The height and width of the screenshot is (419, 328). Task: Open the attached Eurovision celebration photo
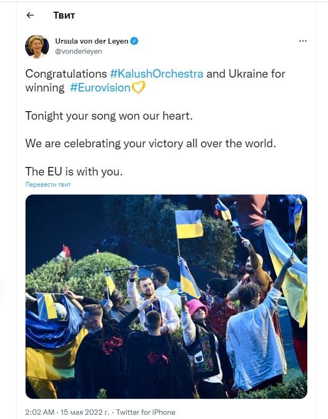pyautogui.click(x=166, y=296)
